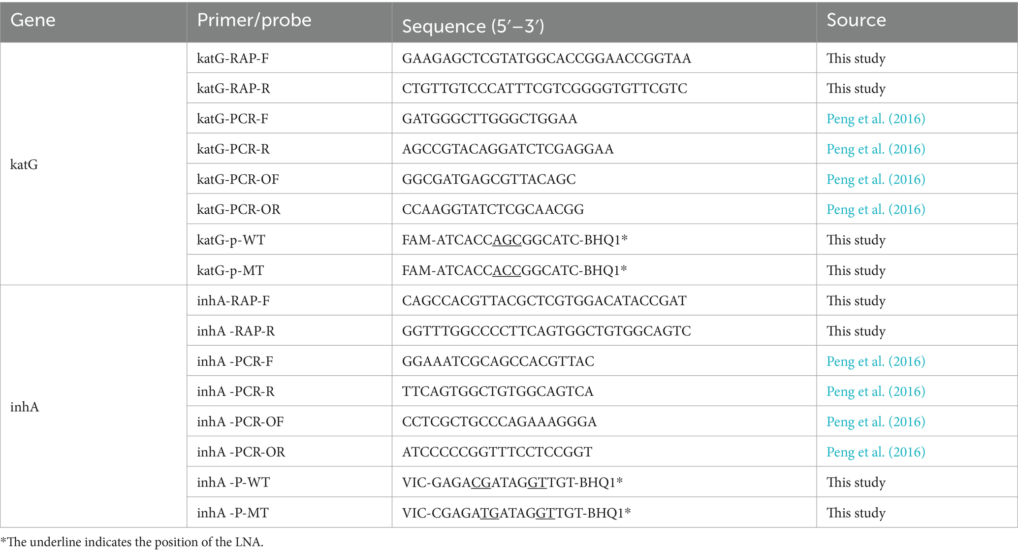The image size is (1018, 554).
Task: Open the Peng et al. (2016) reference for inhA-PCR-F
Action: coord(876,361)
